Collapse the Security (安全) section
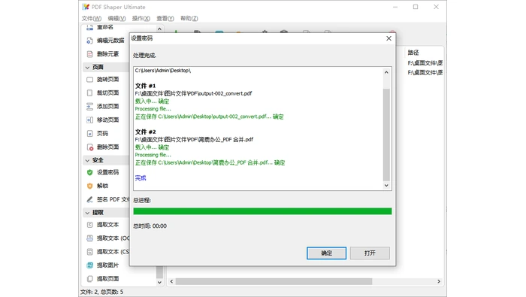Screen dimensions: 526x297 (x=88, y=160)
